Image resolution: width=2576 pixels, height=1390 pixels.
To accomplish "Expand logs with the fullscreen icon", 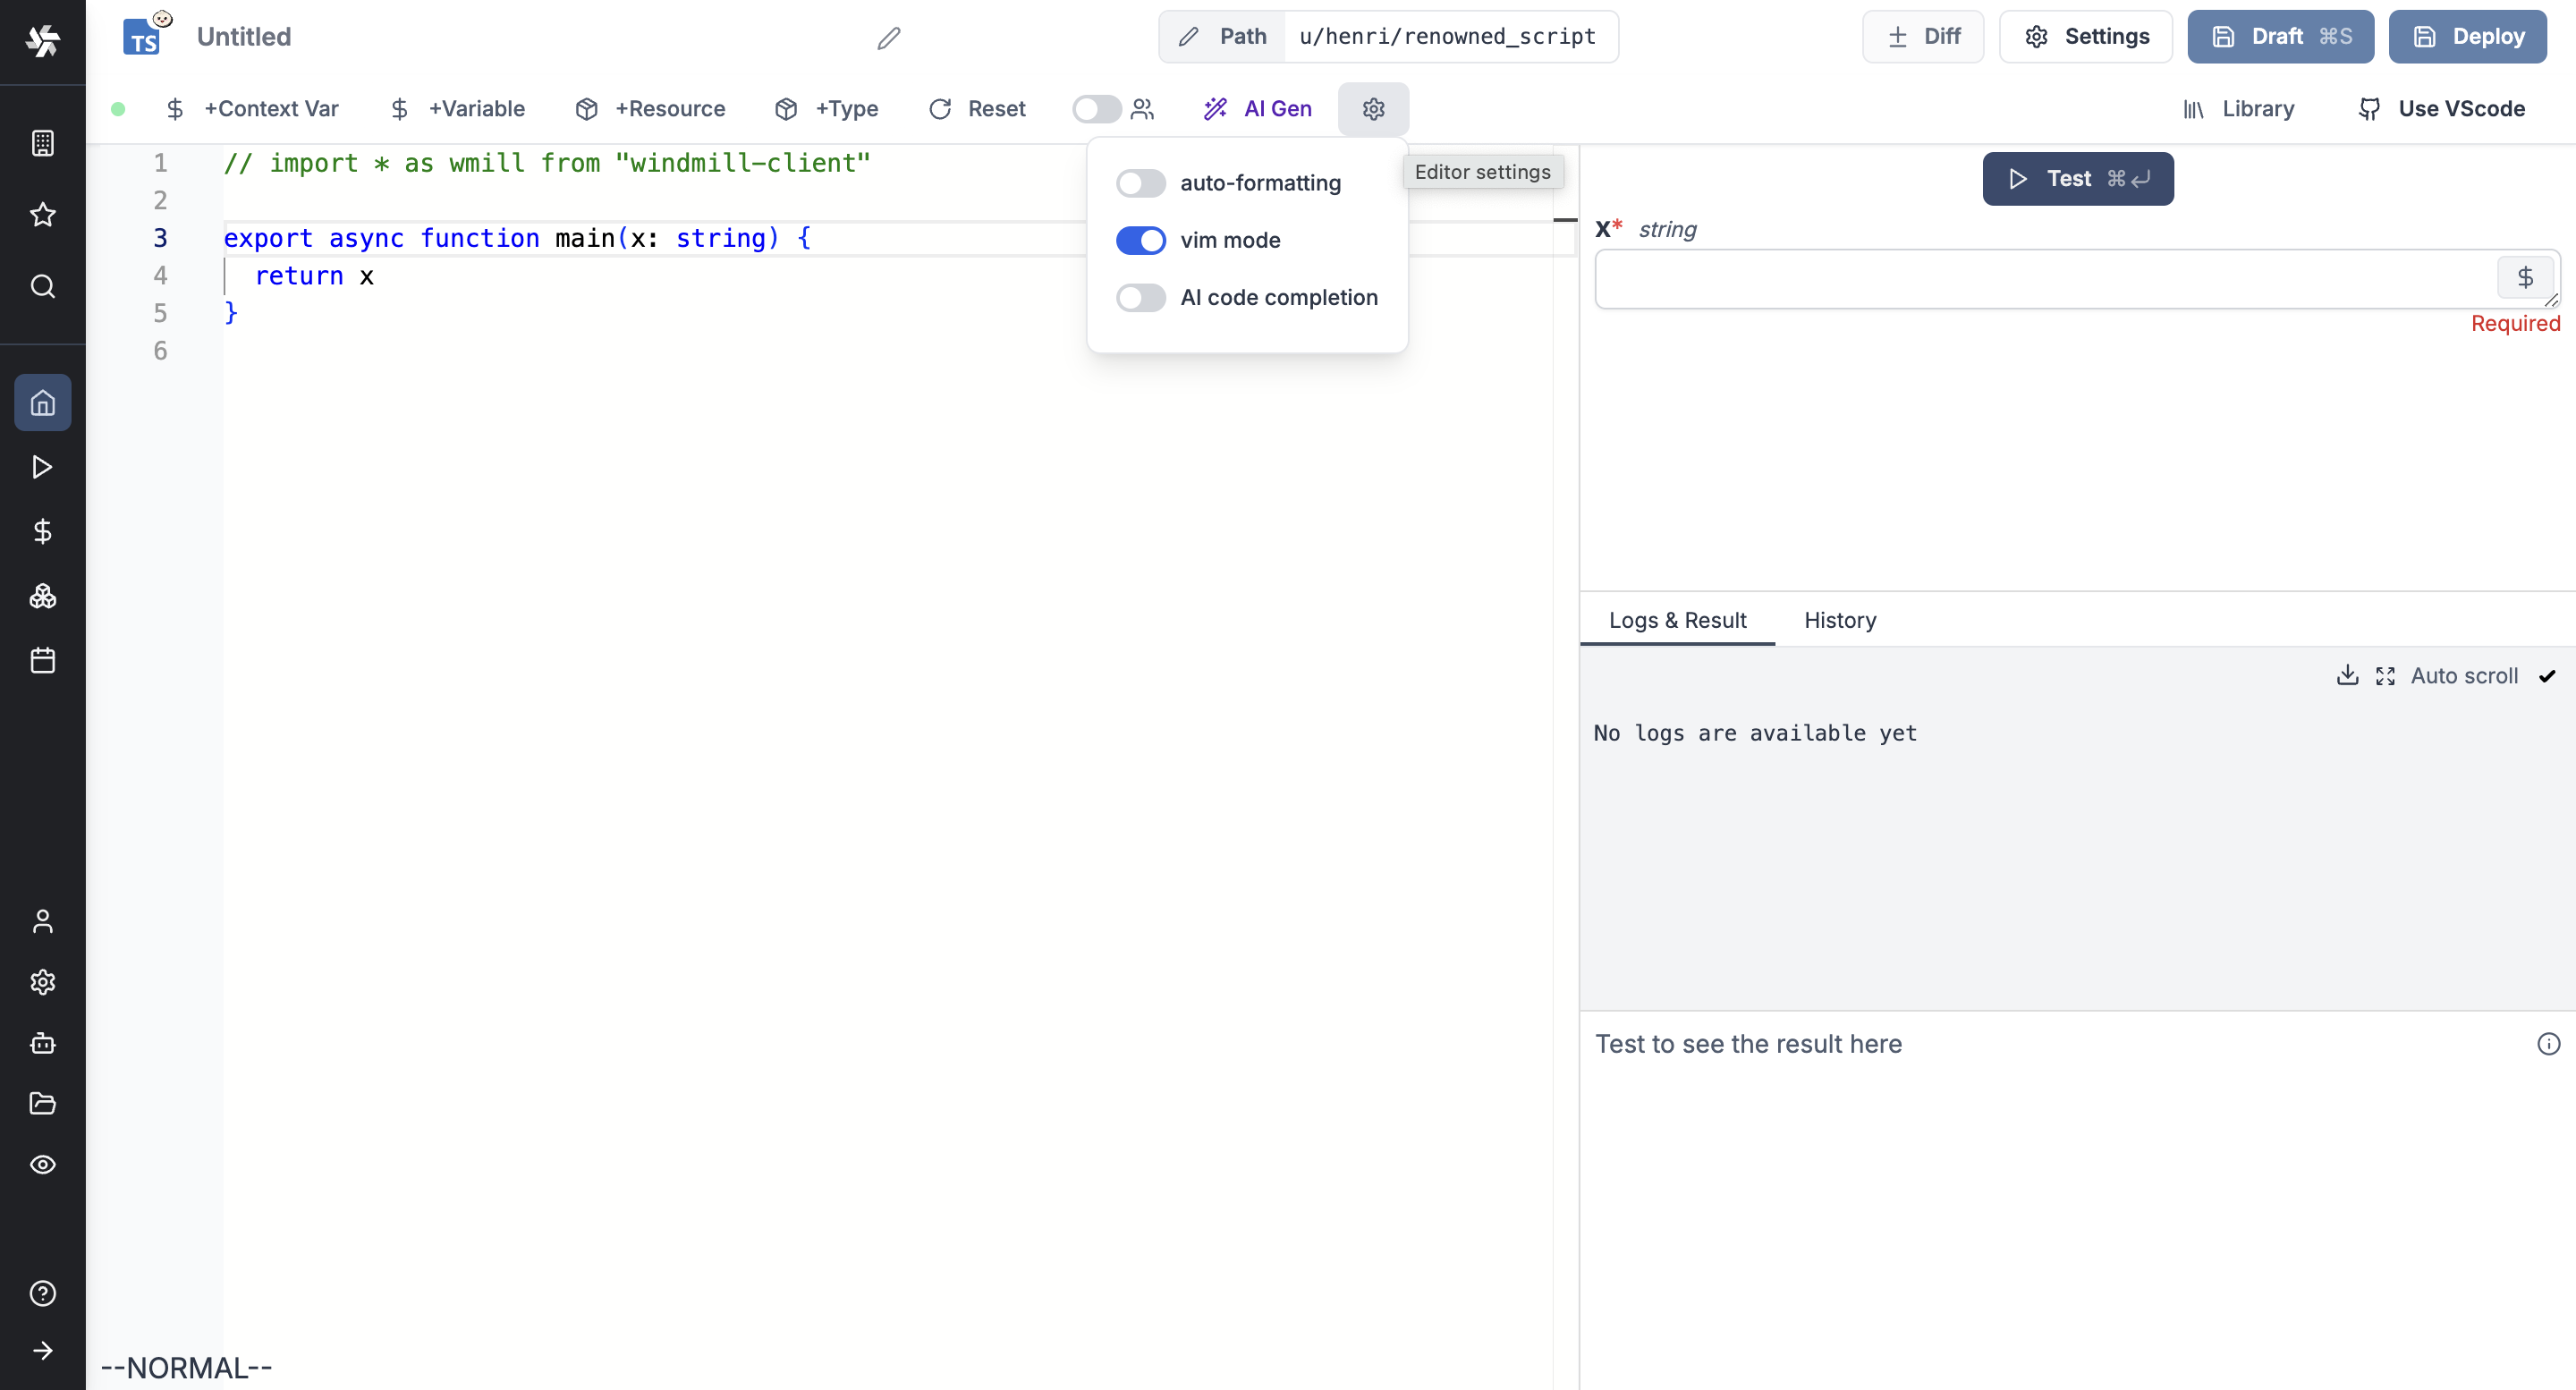I will coord(2385,676).
